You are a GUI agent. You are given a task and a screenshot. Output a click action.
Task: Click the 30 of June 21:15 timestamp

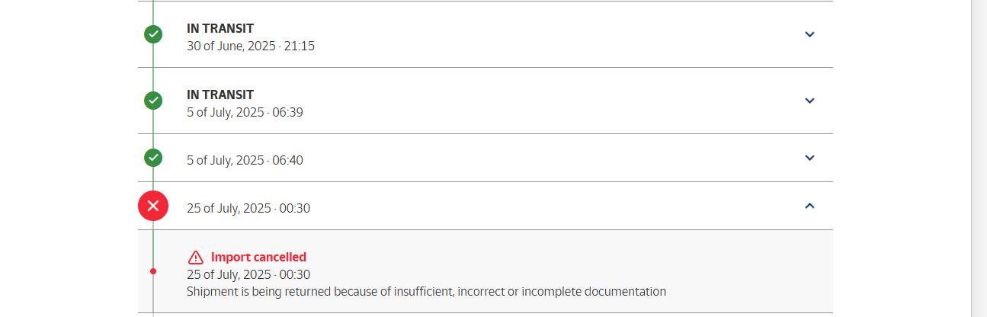click(251, 46)
